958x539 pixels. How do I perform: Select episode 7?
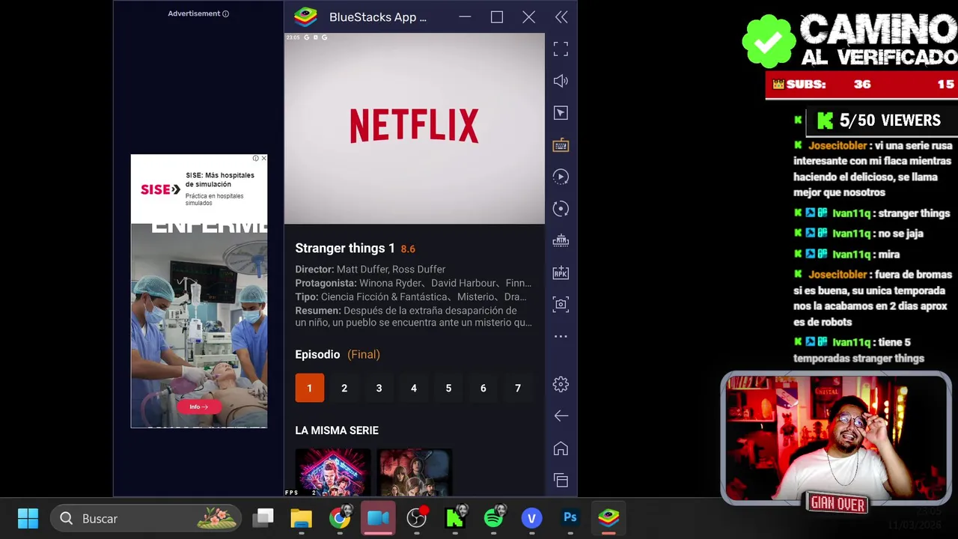(518, 388)
